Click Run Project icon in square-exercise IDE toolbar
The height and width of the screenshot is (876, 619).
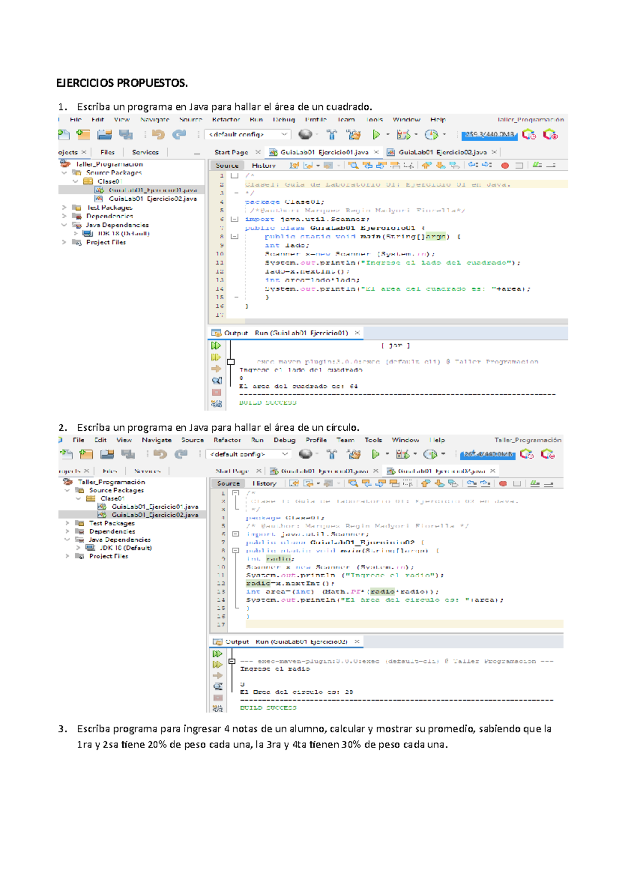point(376,135)
